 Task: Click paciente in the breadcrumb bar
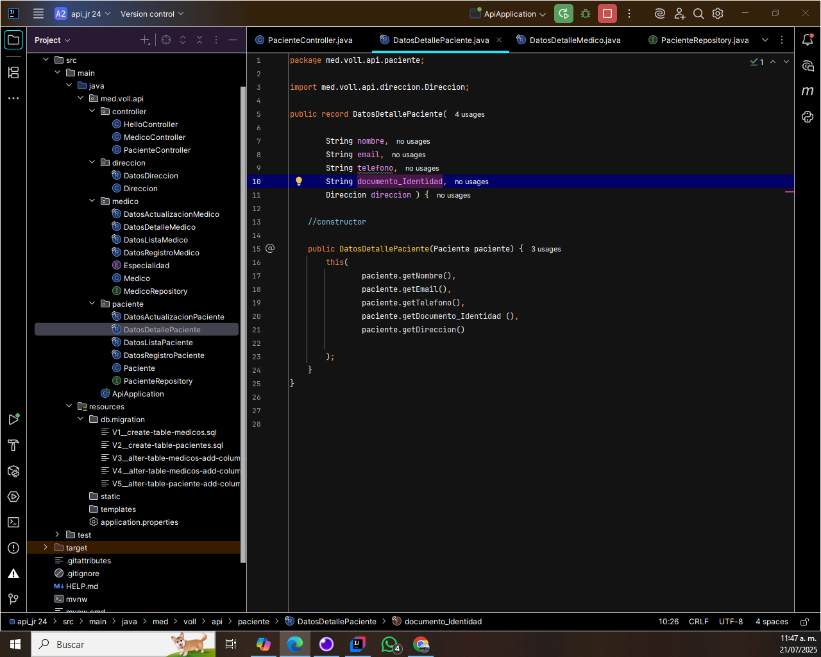(253, 622)
